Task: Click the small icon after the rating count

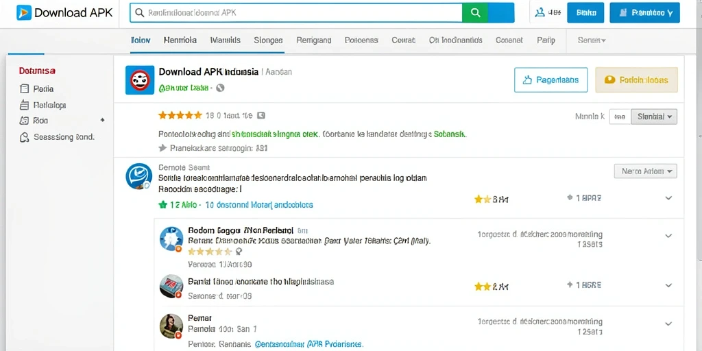Action: (261, 115)
